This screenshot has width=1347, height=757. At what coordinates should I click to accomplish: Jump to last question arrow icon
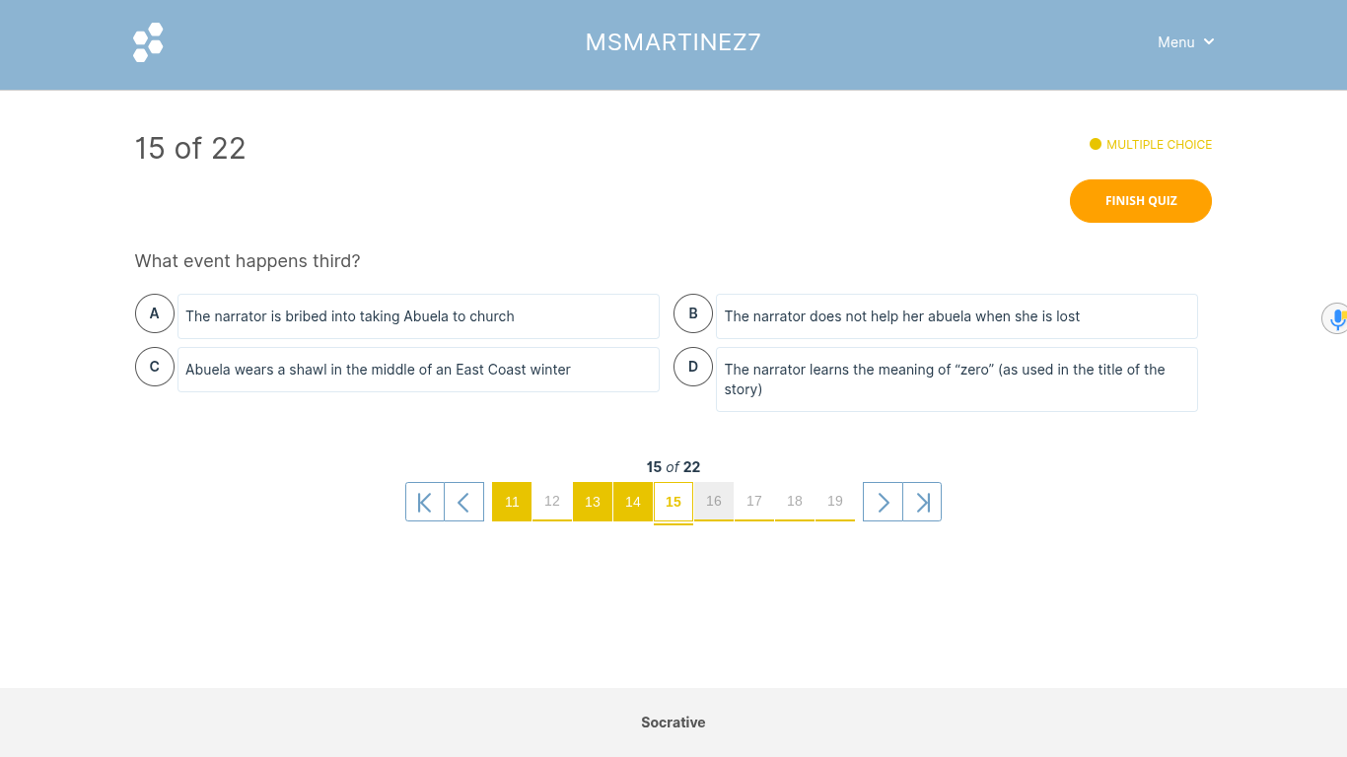tap(922, 502)
